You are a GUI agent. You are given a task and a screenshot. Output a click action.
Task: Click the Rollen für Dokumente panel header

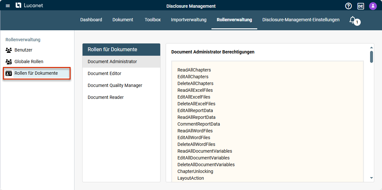click(x=121, y=50)
